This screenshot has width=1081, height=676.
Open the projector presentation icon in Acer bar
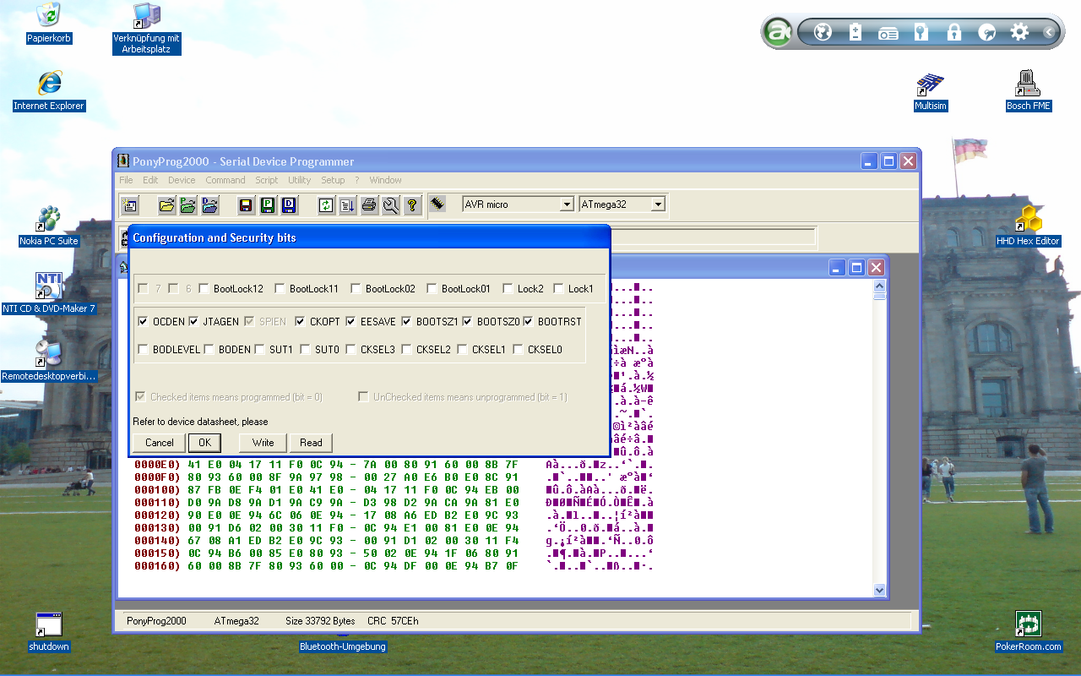pyautogui.click(x=888, y=32)
